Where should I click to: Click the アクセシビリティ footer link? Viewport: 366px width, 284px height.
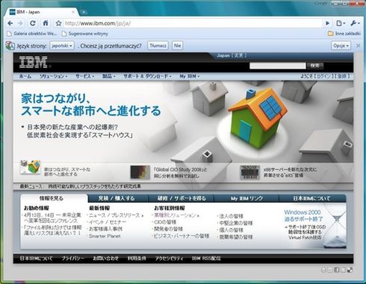(170, 259)
